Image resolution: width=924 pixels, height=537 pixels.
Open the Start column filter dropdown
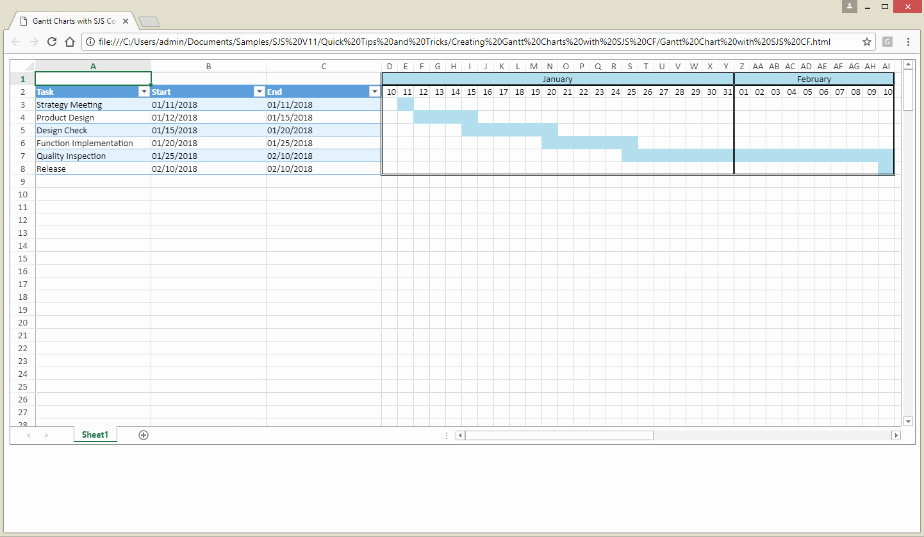tap(260, 92)
